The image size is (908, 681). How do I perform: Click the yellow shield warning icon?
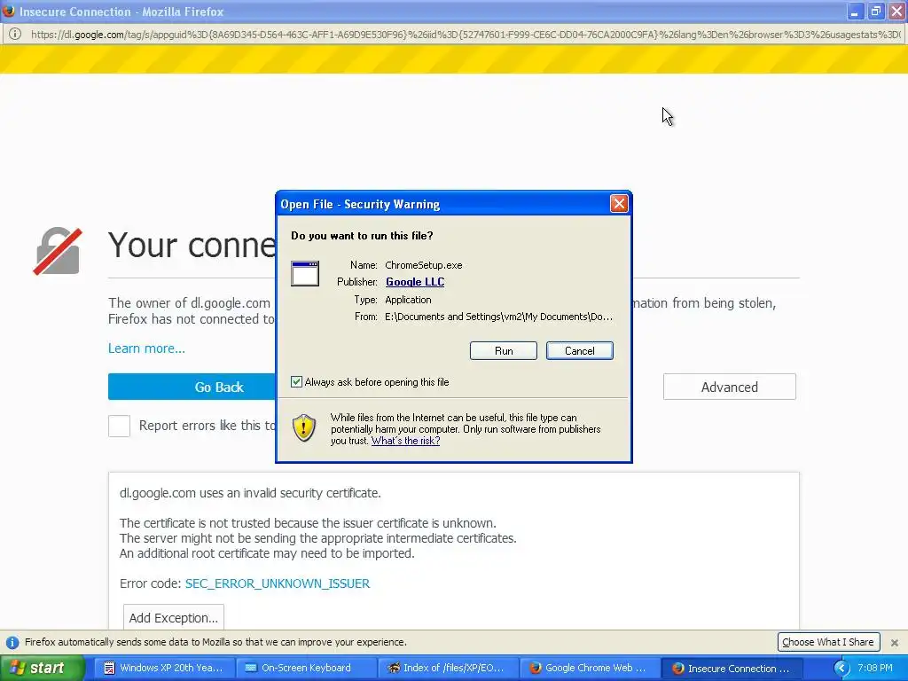coord(304,428)
